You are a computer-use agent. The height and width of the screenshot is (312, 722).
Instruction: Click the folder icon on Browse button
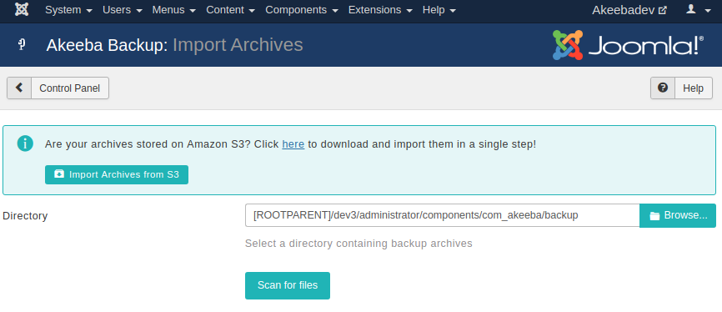pos(654,216)
